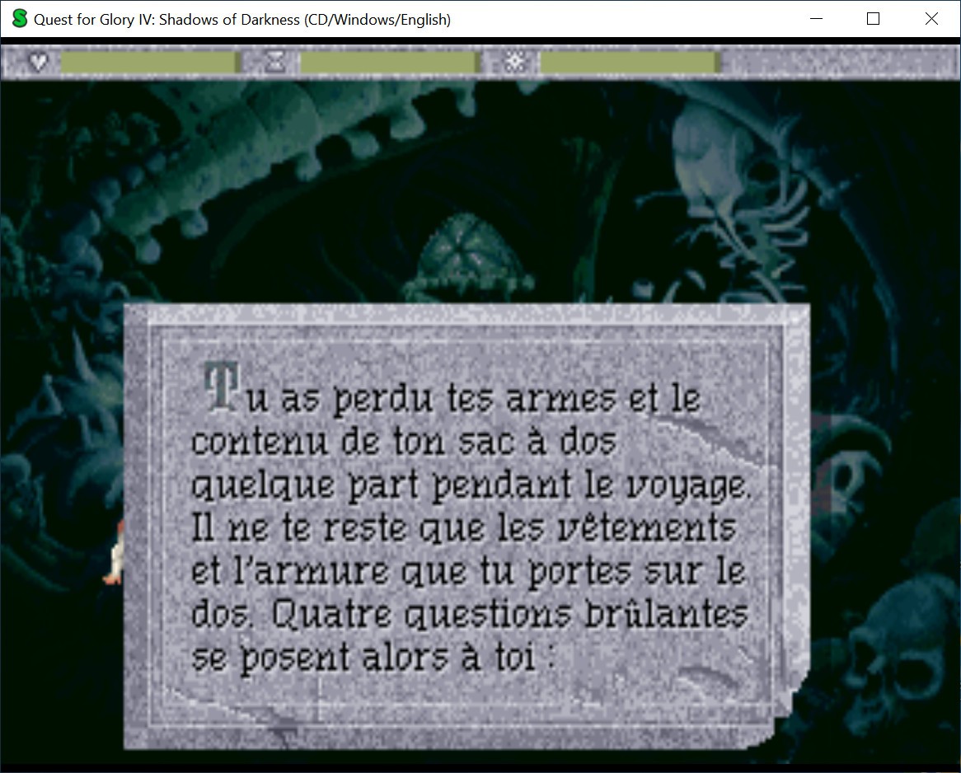This screenshot has height=773, width=961.
Task: Click the ScummVM green S icon
Action: 20,19
